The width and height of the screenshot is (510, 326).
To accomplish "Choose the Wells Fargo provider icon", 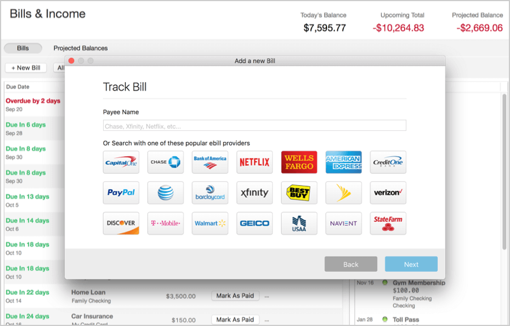I will pos(299,162).
